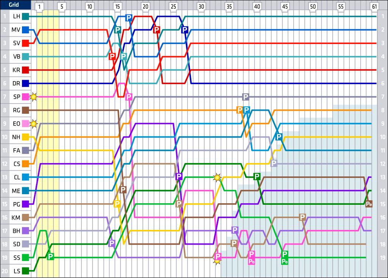Click the NH yellow color swatch
Viewport: 388px width, 278px height.
pyautogui.click(x=26, y=137)
